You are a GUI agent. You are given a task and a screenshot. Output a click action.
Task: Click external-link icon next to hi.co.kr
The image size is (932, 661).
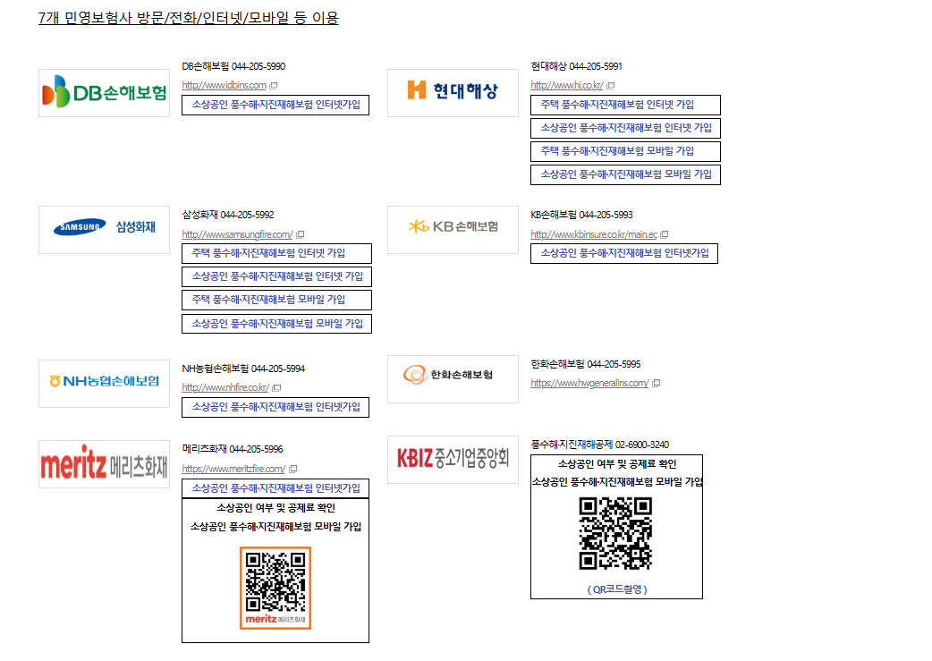[610, 86]
